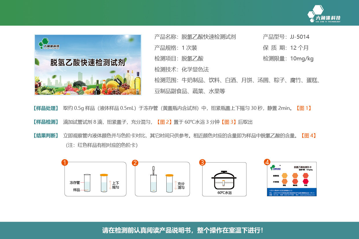This screenshot has height=239, width=359.
Task: Click the capped tube beside 上下摇匀
Action: coord(104,183)
